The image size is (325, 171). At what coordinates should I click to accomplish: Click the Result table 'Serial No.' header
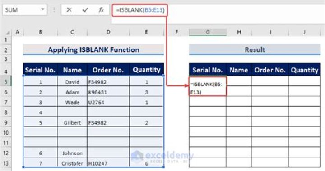click(208, 70)
